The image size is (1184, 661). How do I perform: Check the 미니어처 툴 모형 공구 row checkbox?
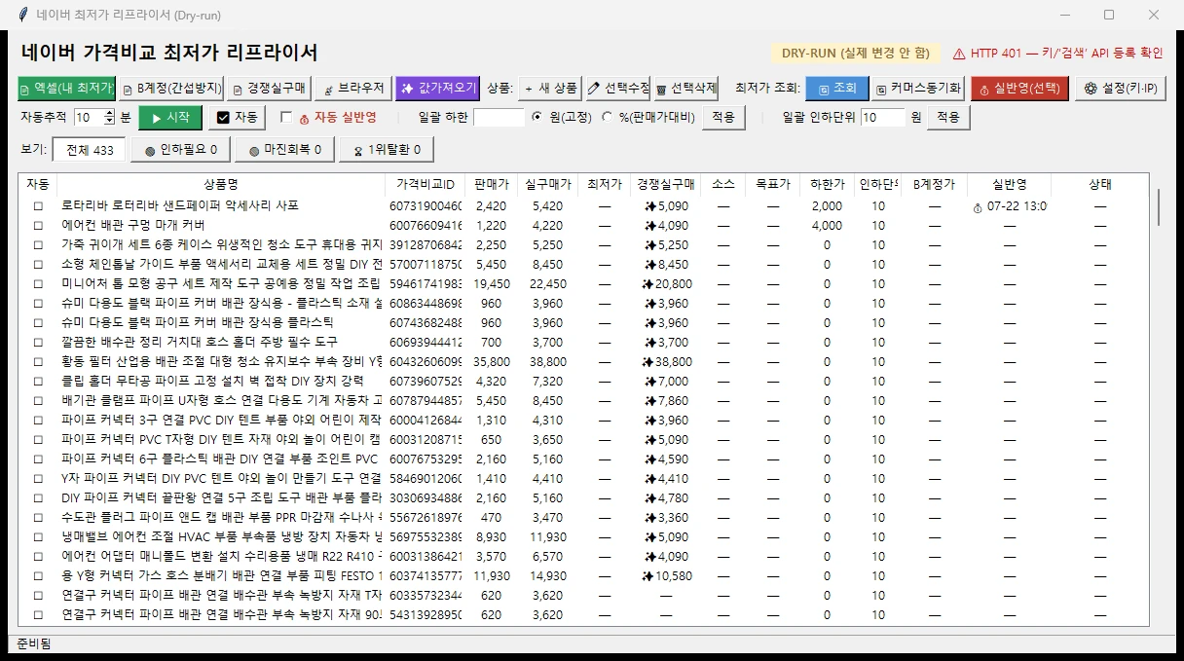point(39,284)
